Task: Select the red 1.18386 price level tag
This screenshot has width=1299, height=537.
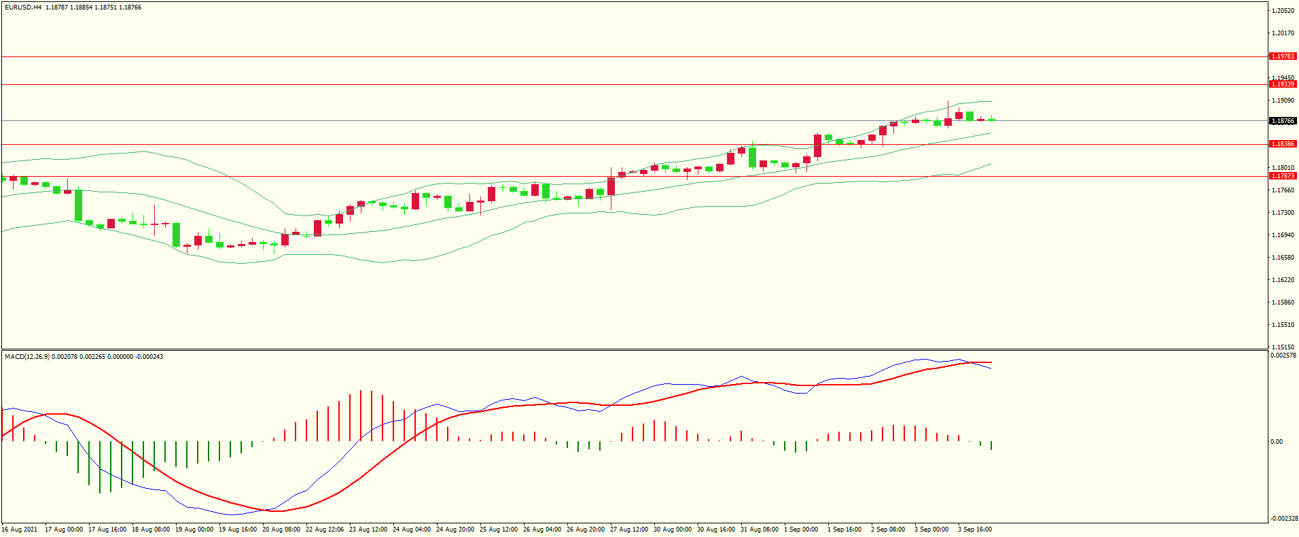Action: point(1283,144)
